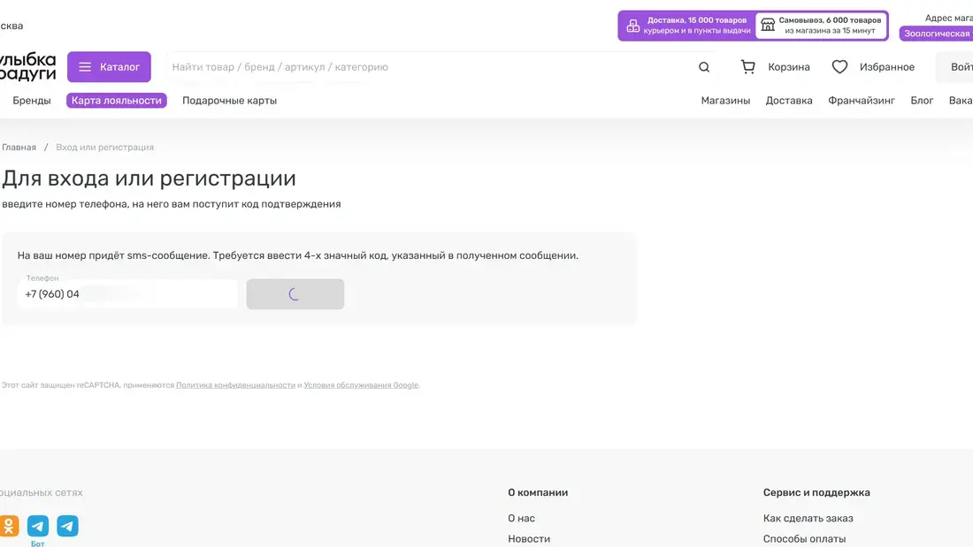The image size is (973, 547).
Task: Open the Как сделать заказ link
Action: click(x=808, y=518)
